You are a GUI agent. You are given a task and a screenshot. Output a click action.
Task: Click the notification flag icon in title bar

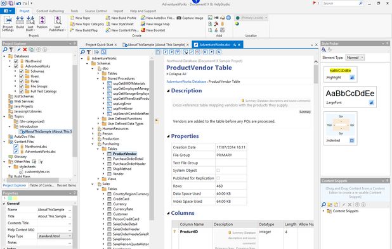[314, 3]
